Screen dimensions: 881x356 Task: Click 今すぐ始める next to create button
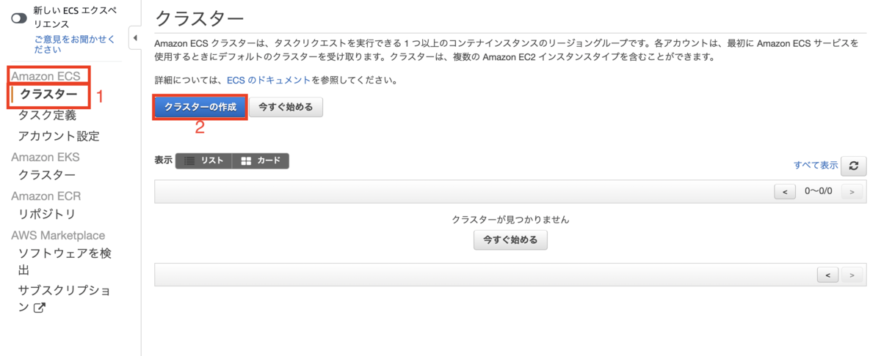pyautogui.click(x=286, y=107)
